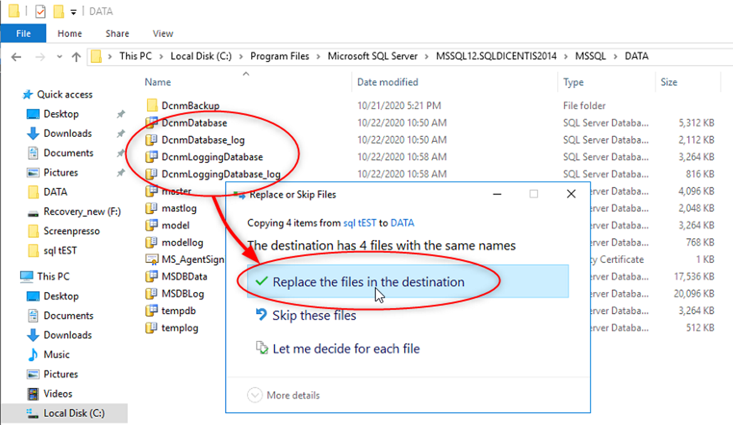733x425 pixels.
Task: Open the Quick Access Toolbar dropdown arrow
Action: (x=73, y=12)
